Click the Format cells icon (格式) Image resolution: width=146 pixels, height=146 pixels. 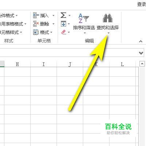click(36, 32)
